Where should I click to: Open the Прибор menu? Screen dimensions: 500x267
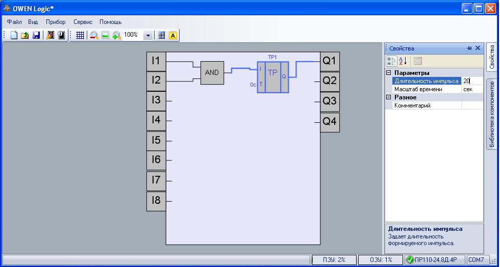pyautogui.click(x=56, y=22)
